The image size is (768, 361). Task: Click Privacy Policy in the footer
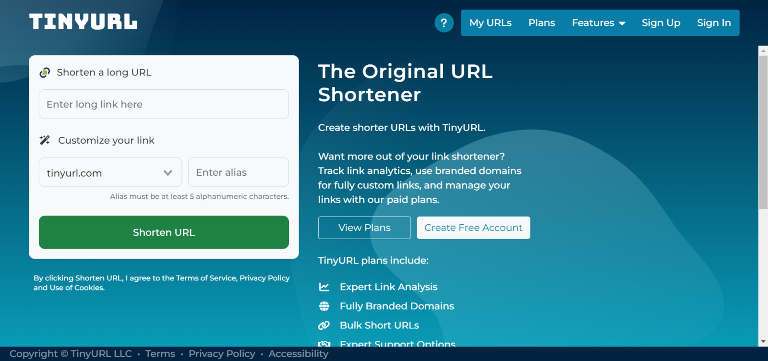click(222, 354)
